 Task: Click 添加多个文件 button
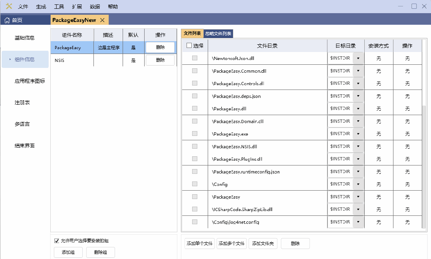(x=231, y=243)
